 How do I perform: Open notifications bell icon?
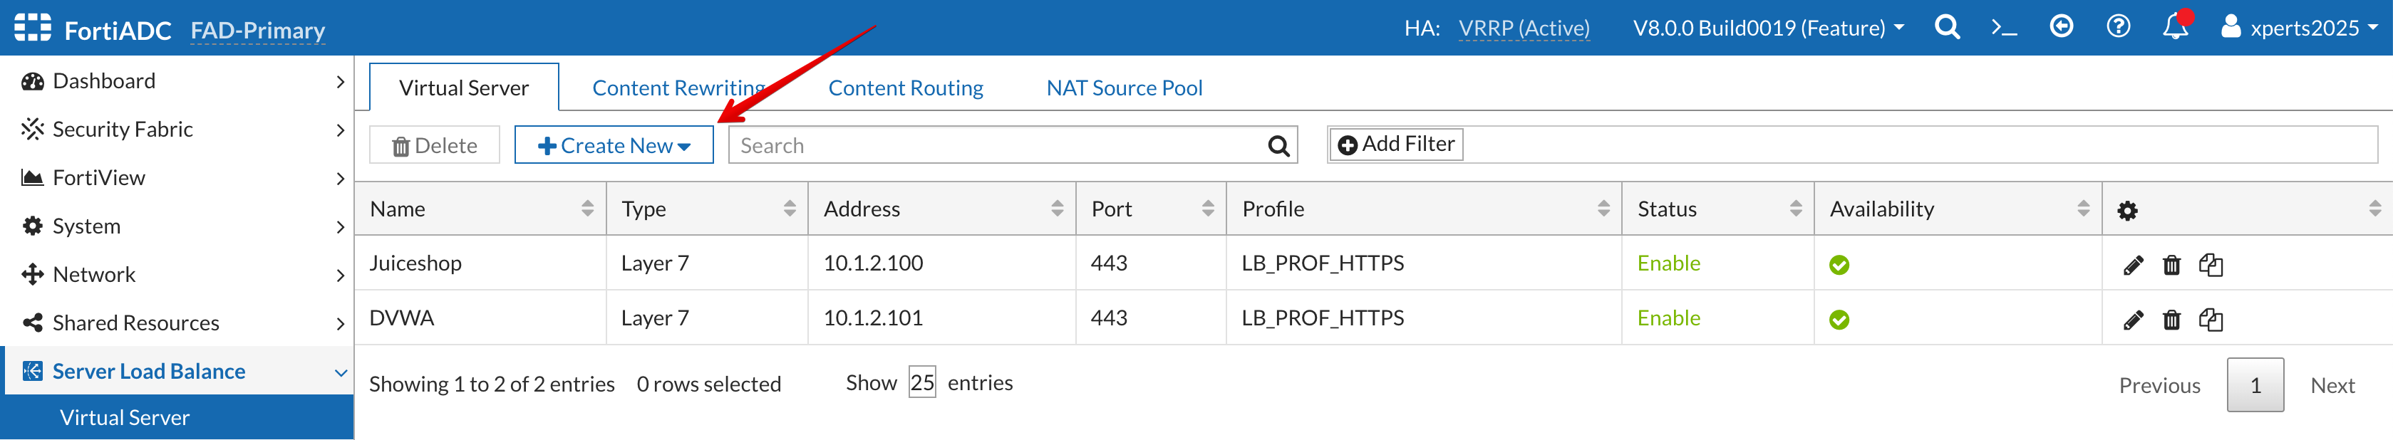(x=2176, y=26)
